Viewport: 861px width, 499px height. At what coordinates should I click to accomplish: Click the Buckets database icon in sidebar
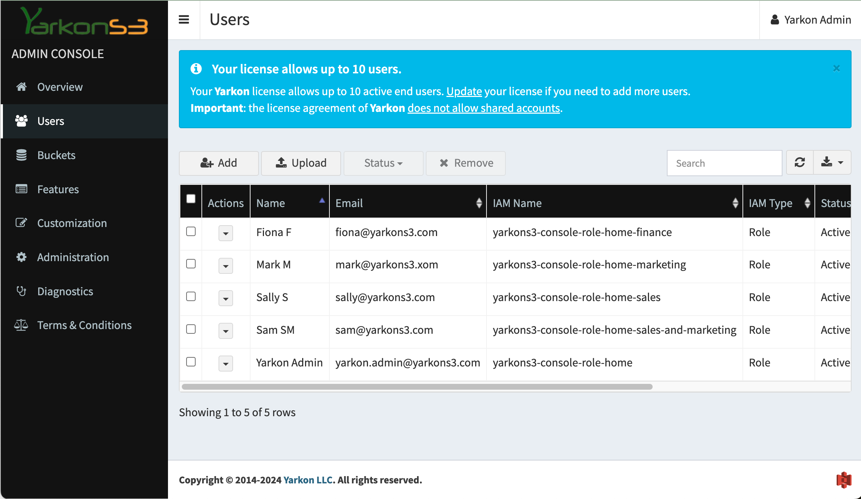[21, 155]
